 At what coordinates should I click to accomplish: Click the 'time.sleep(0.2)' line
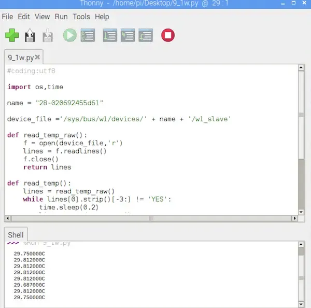point(68,207)
